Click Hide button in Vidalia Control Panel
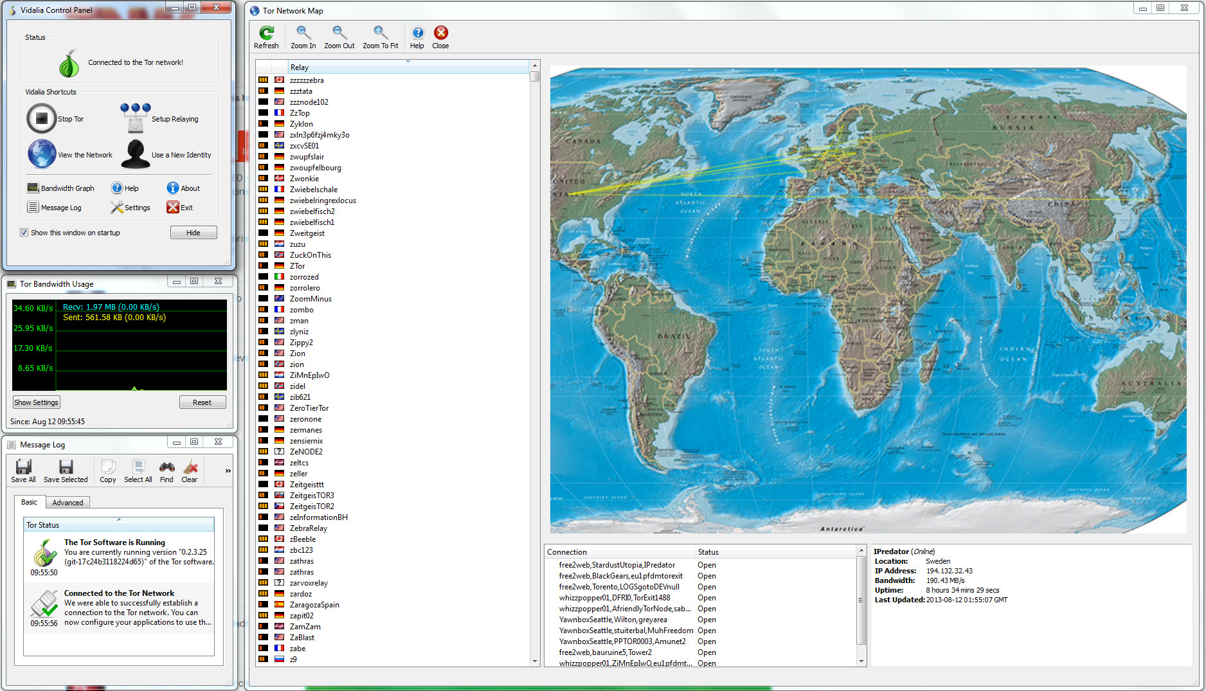The height and width of the screenshot is (691, 1206). pos(194,233)
